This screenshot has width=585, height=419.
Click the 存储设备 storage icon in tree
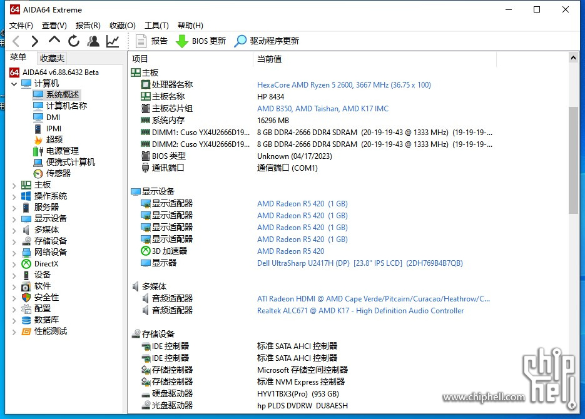click(x=26, y=241)
